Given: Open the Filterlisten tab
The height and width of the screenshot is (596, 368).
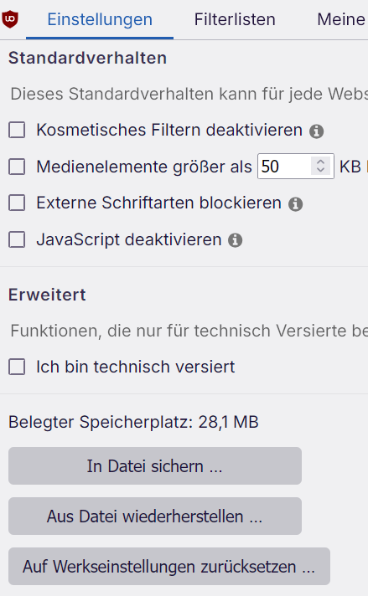Looking at the screenshot, I should (x=235, y=19).
